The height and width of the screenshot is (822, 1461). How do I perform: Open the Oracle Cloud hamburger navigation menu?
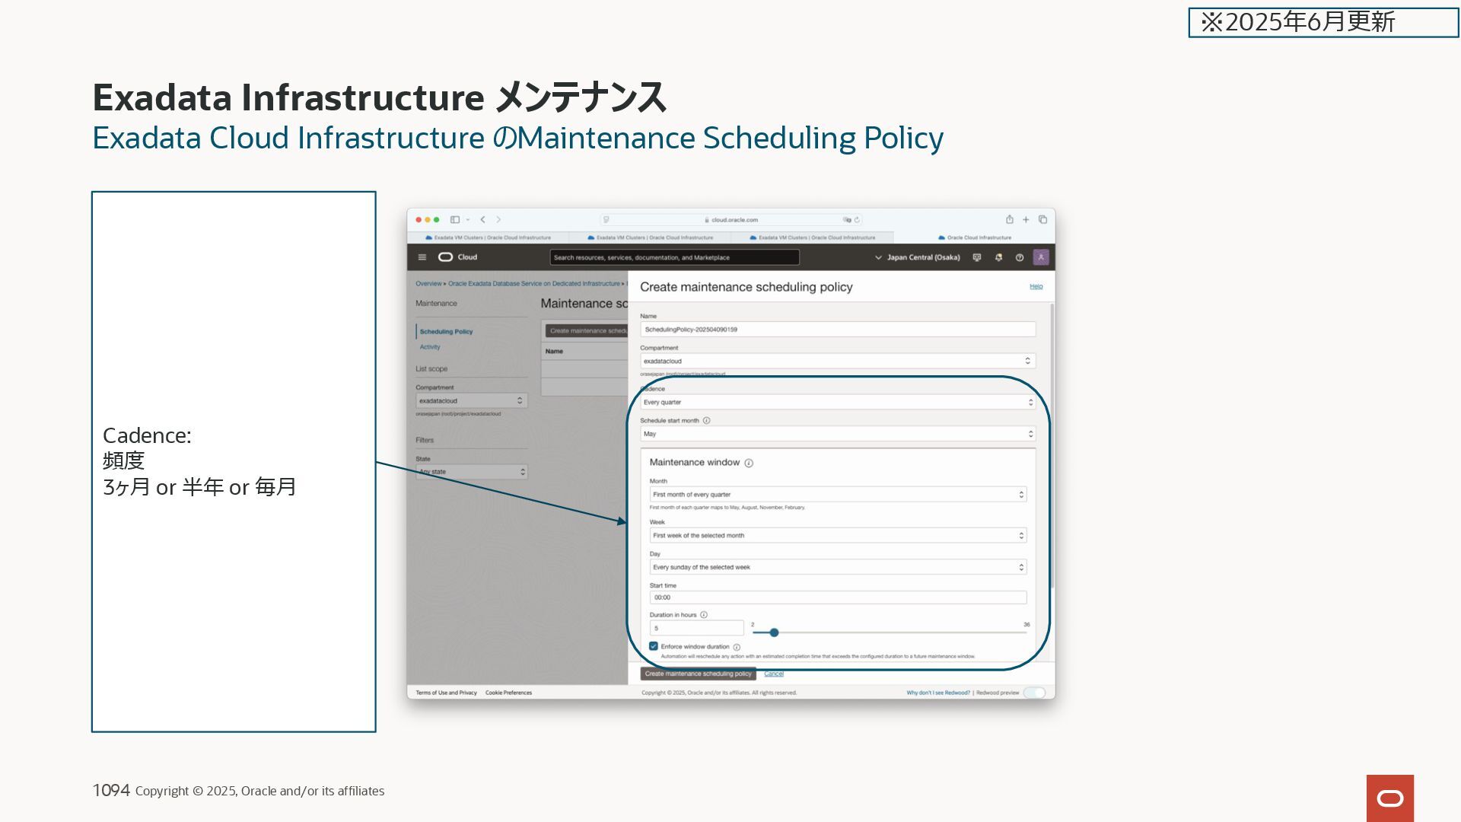(422, 257)
